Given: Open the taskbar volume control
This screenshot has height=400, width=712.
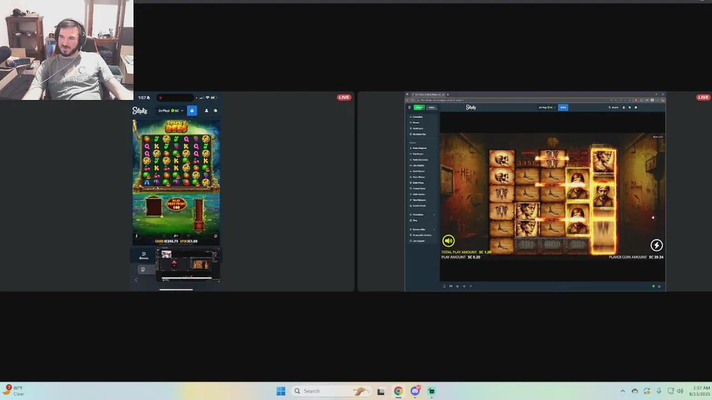Looking at the screenshot, I should pyautogui.click(x=680, y=391).
